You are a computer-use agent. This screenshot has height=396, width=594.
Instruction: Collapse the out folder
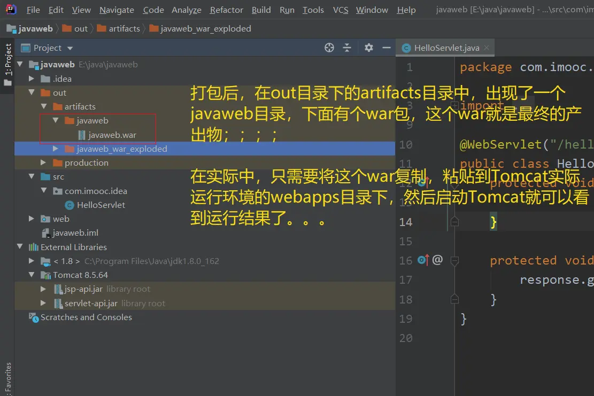(32, 92)
